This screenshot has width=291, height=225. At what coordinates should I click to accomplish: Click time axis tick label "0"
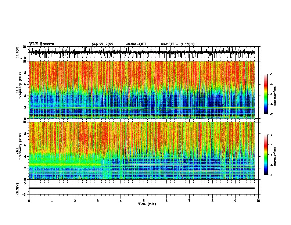click(29, 201)
